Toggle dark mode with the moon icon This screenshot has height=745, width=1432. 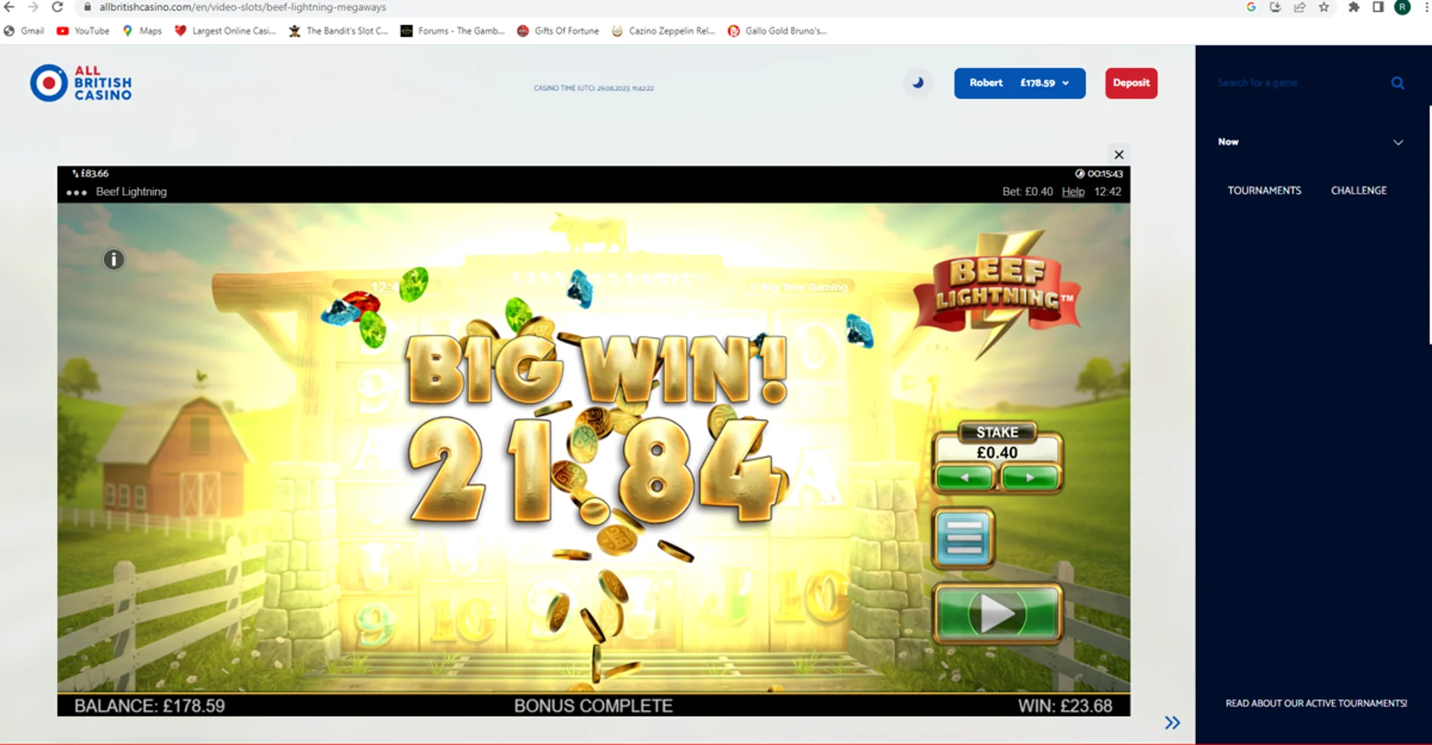[918, 82]
